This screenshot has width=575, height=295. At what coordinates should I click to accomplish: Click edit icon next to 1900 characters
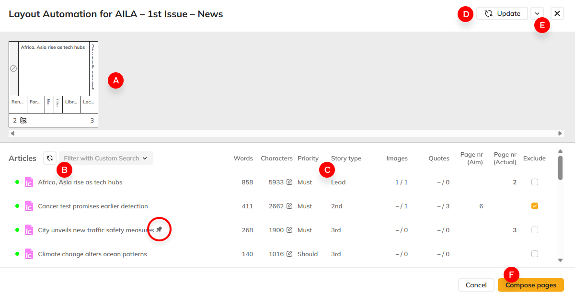[x=289, y=230]
